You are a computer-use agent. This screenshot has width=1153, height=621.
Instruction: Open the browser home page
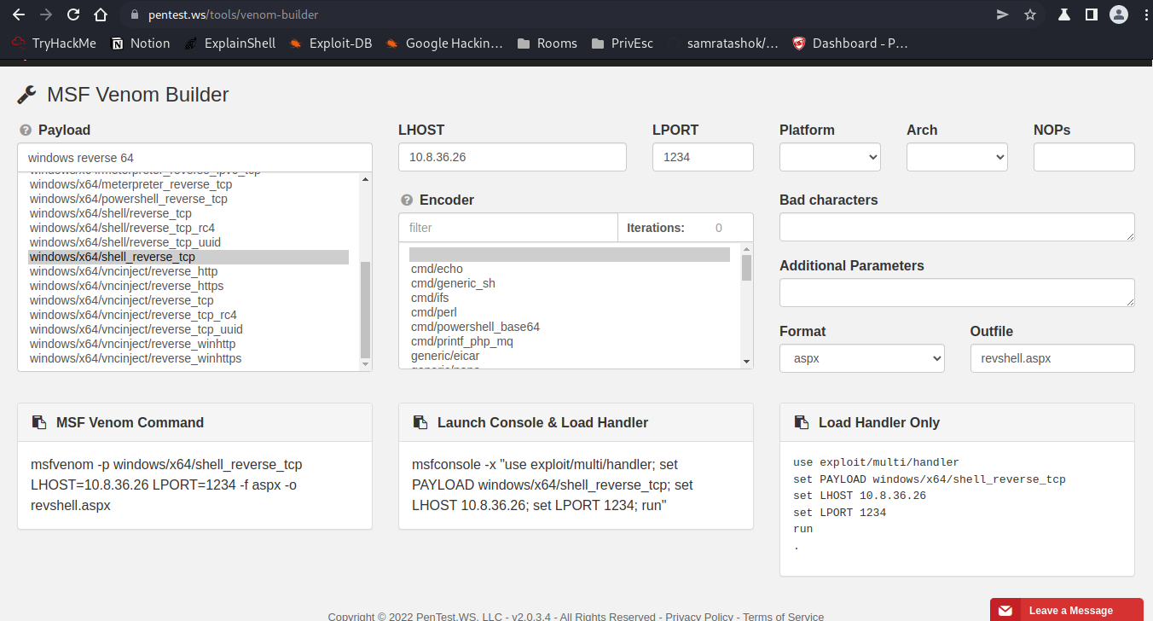tap(101, 15)
